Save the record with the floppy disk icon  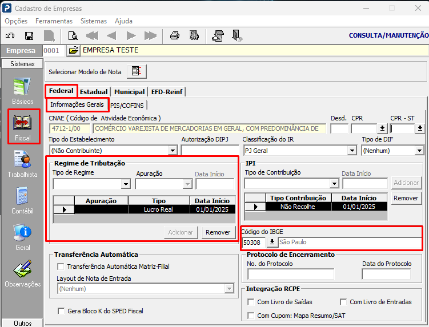pos(29,36)
